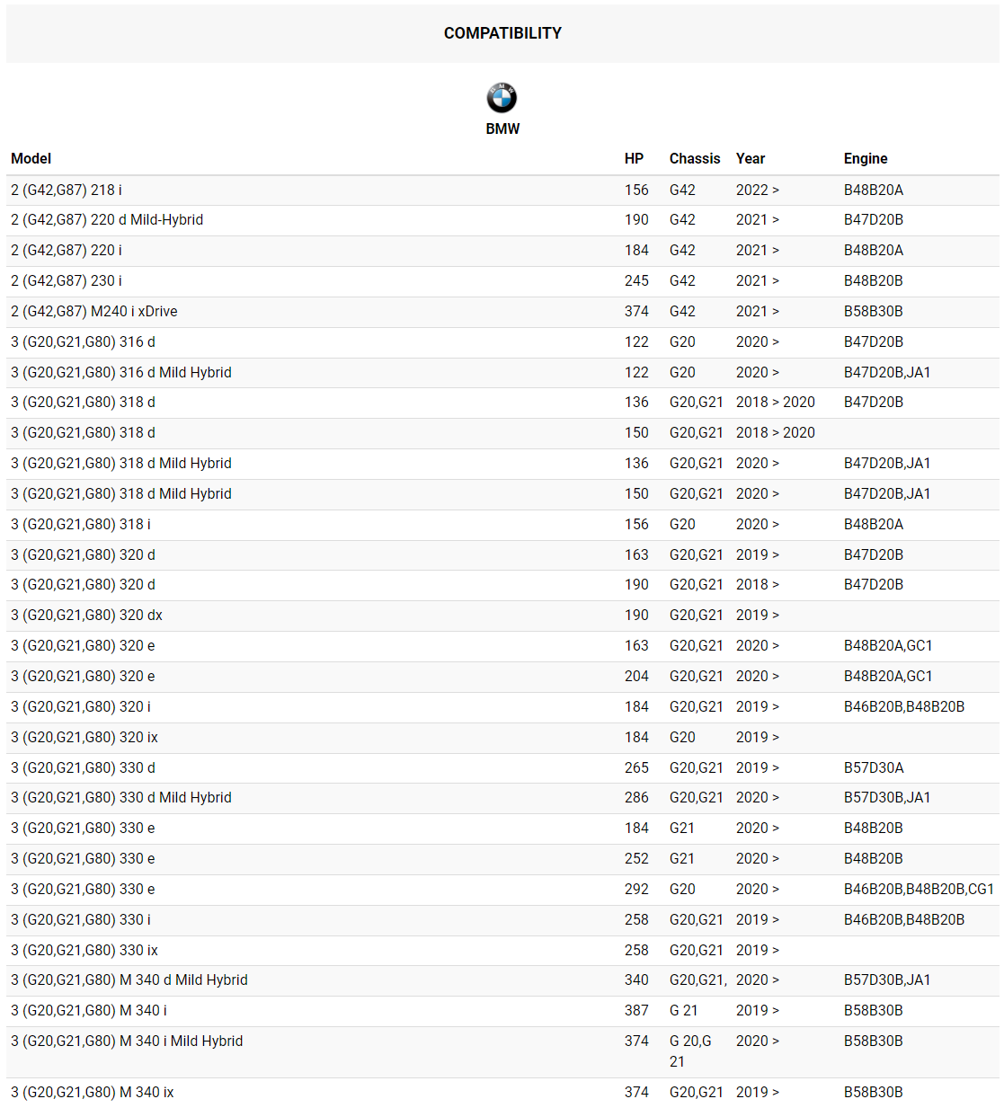Viewport: 1004px width, 1108px height.
Task: Select the 220 d Mild-Hybrid model row
Action: coord(502,220)
